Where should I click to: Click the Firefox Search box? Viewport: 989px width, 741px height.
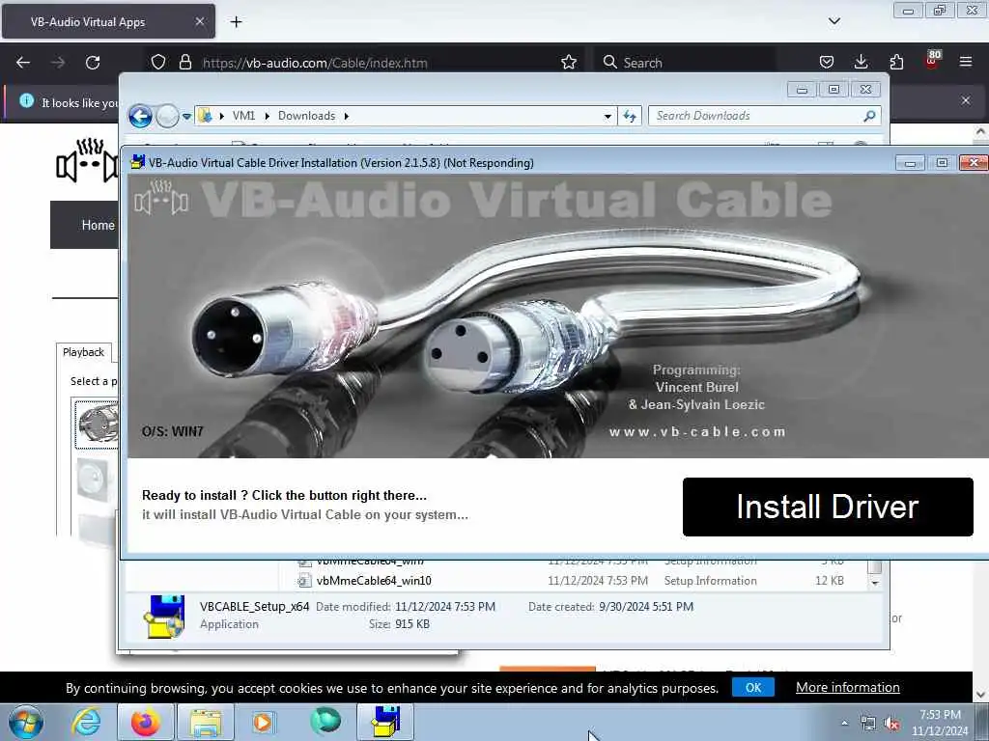click(685, 63)
